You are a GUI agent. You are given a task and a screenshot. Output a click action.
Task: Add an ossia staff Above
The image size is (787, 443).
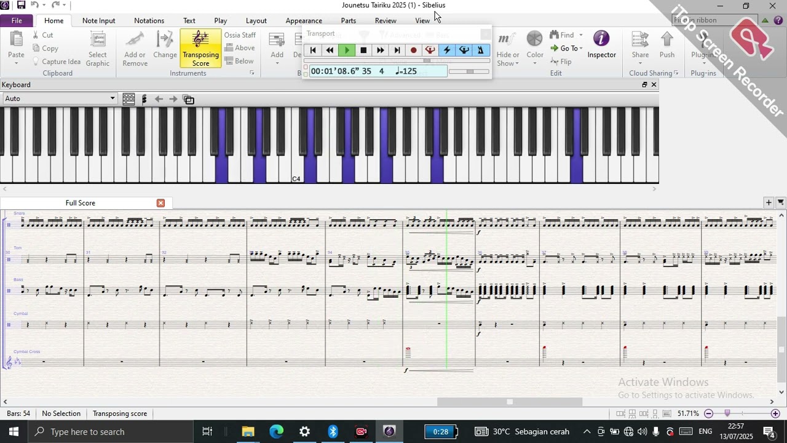point(239,48)
